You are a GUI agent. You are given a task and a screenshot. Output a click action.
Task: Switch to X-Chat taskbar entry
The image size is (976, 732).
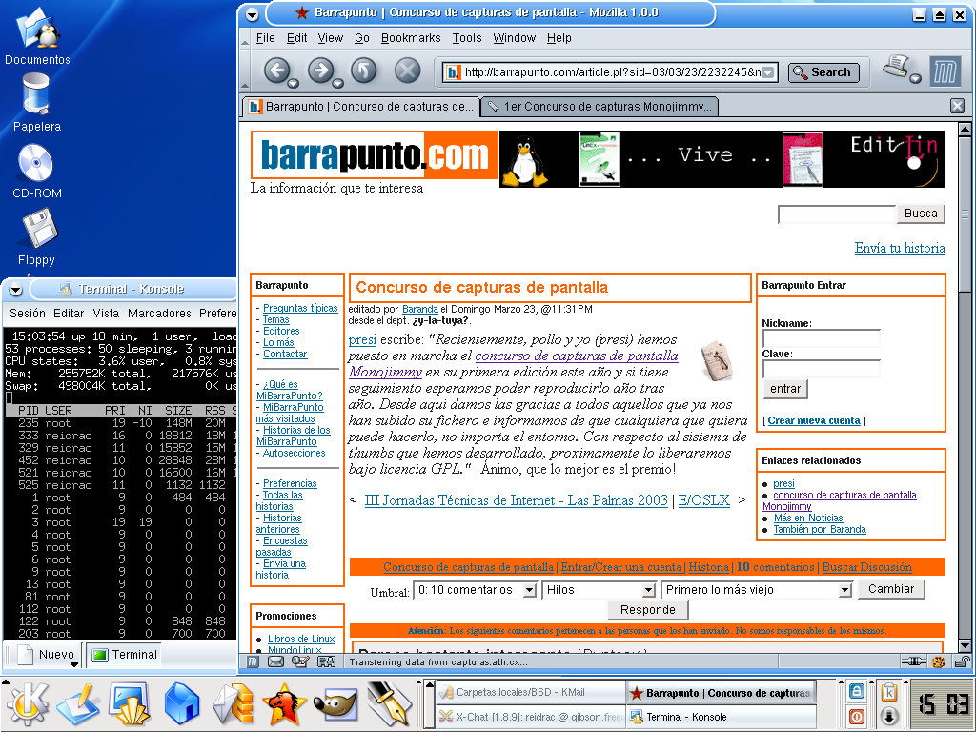[531, 717]
